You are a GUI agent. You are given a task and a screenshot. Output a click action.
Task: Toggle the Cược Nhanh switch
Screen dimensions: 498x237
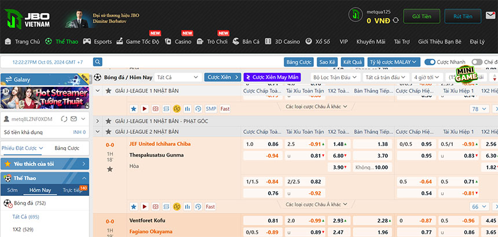tap(430, 62)
